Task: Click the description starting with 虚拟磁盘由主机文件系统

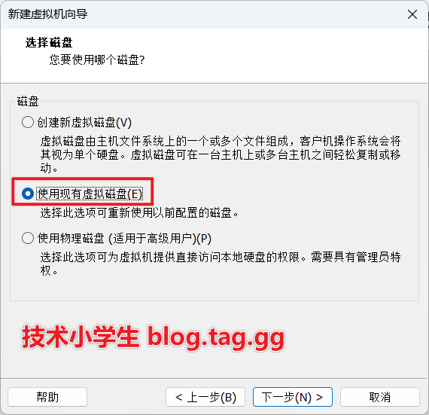Action: click(x=221, y=154)
